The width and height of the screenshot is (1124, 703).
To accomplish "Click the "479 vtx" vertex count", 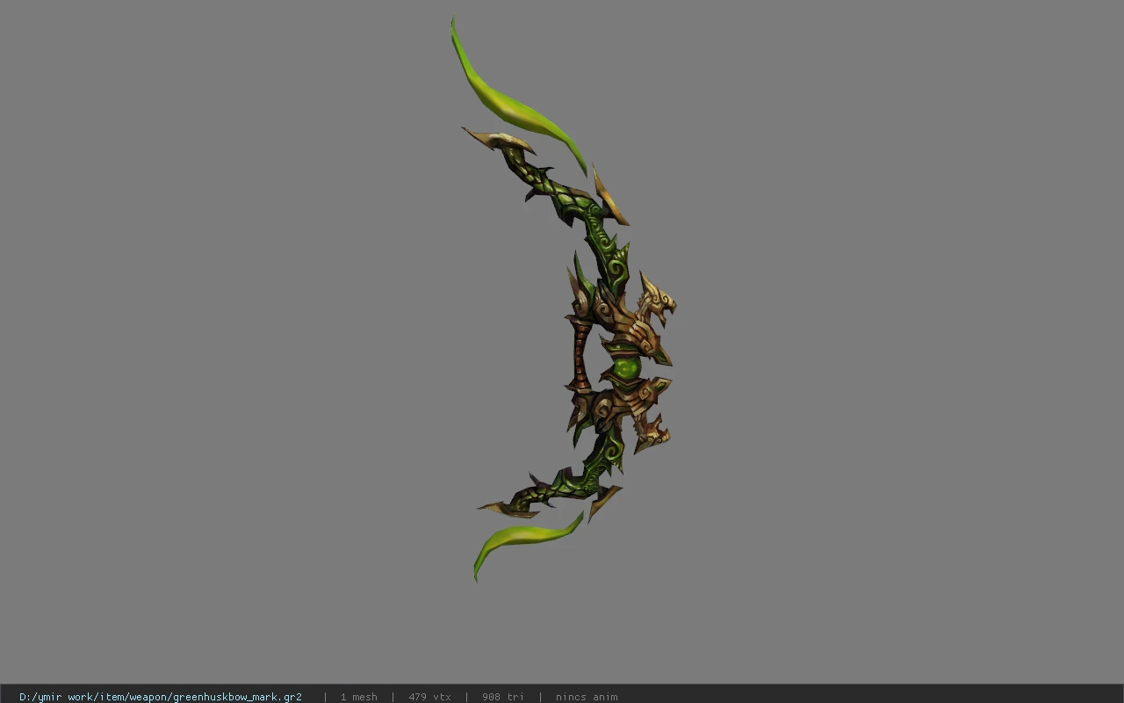I will (x=429, y=697).
